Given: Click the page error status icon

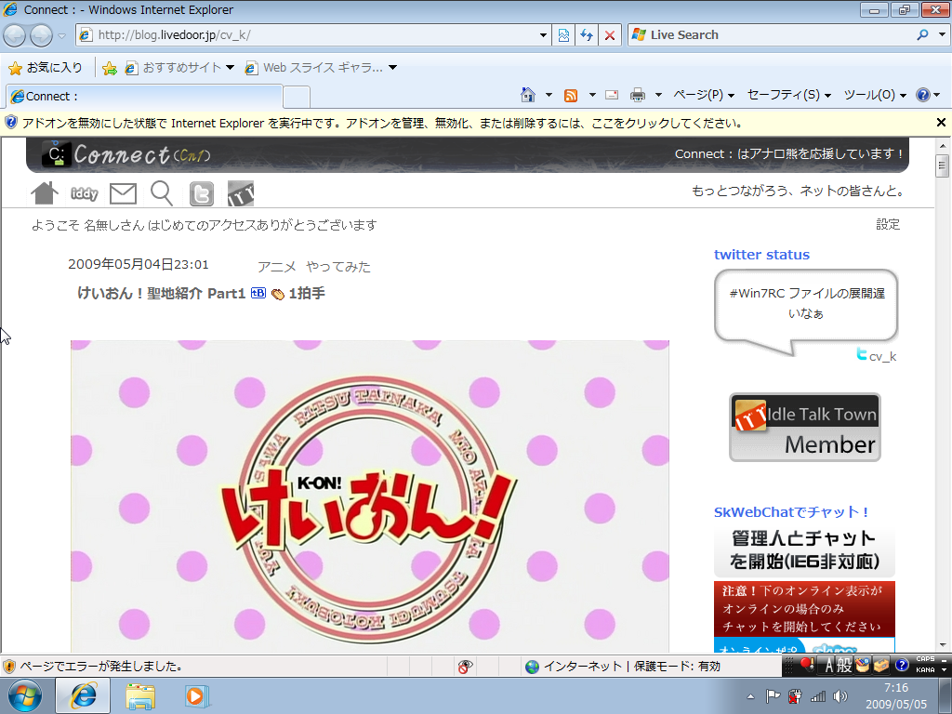Looking at the screenshot, I should point(9,667).
